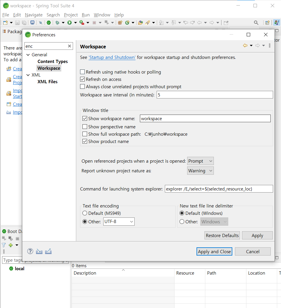This screenshot has height=308, width=281.
Task: Open the New file dropdown arrow in toolbar
Action: point(11,23)
